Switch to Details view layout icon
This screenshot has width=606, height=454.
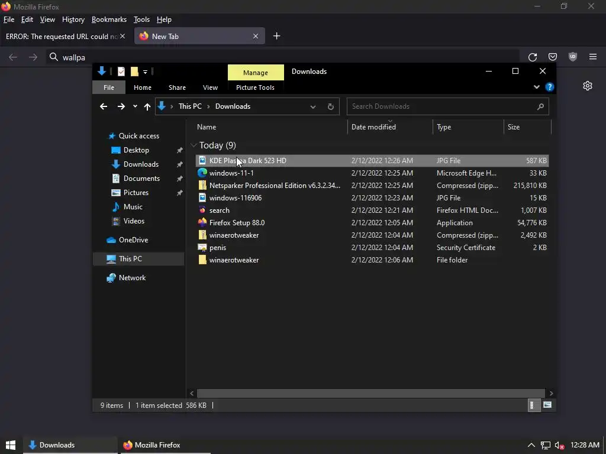coord(534,406)
